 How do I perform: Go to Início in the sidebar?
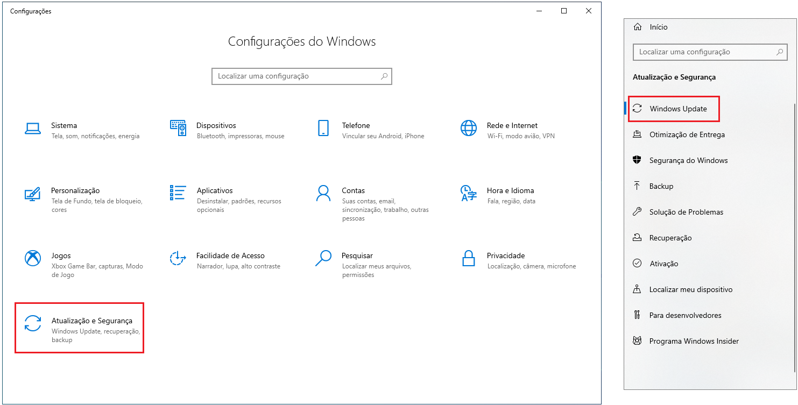tap(659, 27)
